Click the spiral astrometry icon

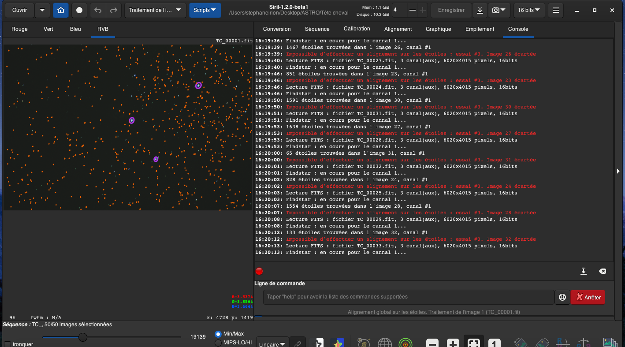click(364, 343)
